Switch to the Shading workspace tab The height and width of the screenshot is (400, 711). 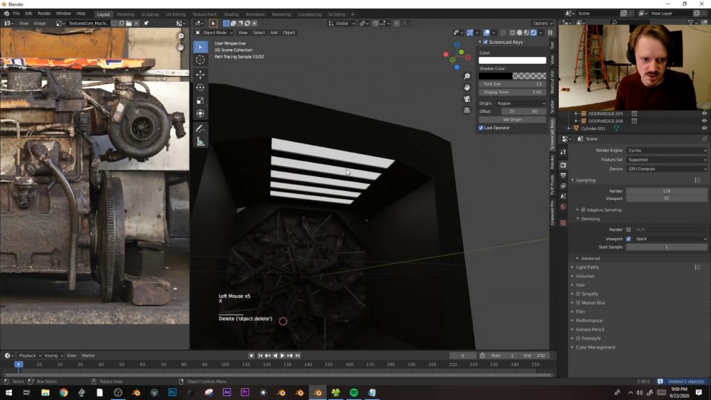coord(231,15)
